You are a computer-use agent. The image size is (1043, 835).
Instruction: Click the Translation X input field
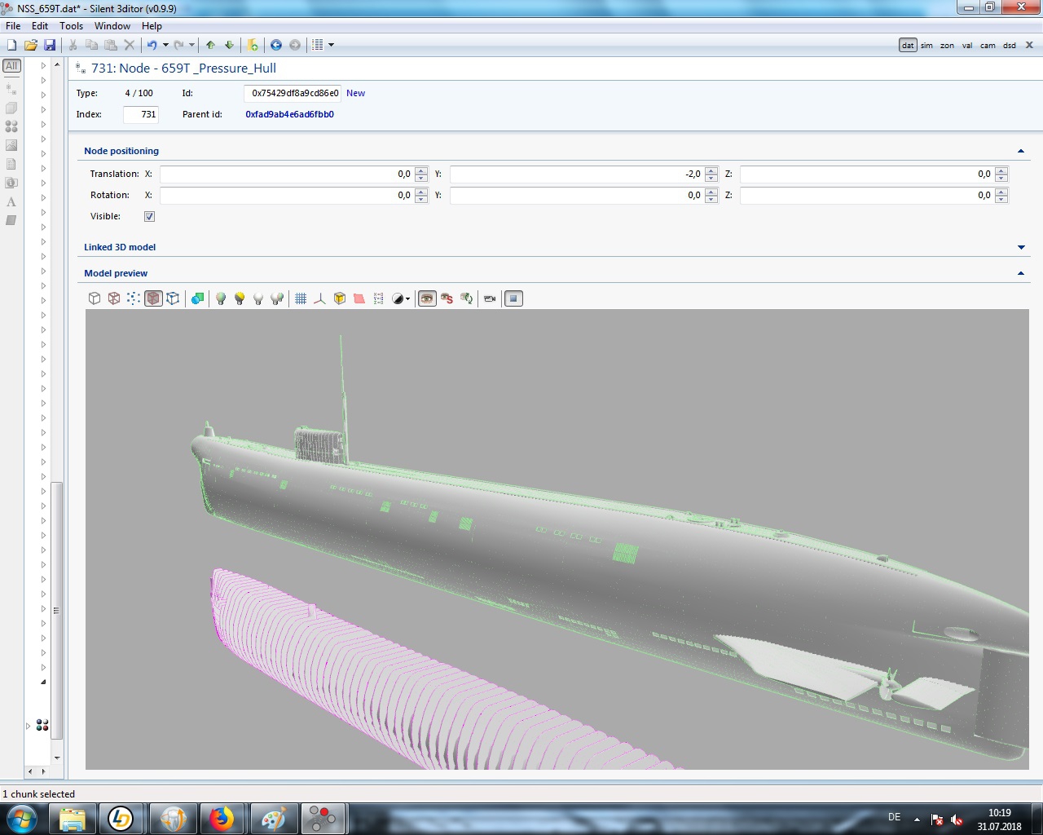pyautogui.click(x=287, y=174)
